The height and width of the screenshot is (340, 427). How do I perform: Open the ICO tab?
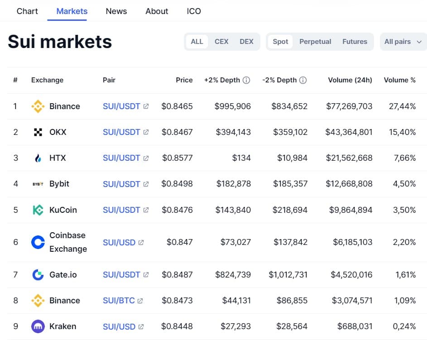[x=194, y=11]
